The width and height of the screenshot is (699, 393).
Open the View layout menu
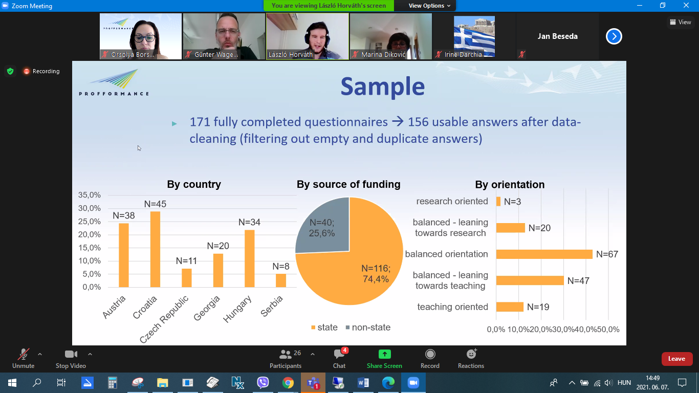(x=680, y=22)
